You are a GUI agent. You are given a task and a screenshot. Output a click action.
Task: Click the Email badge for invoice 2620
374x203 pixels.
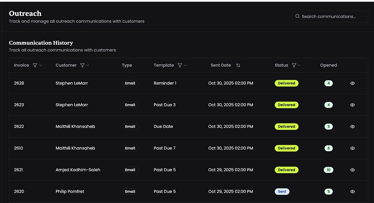pos(130,191)
